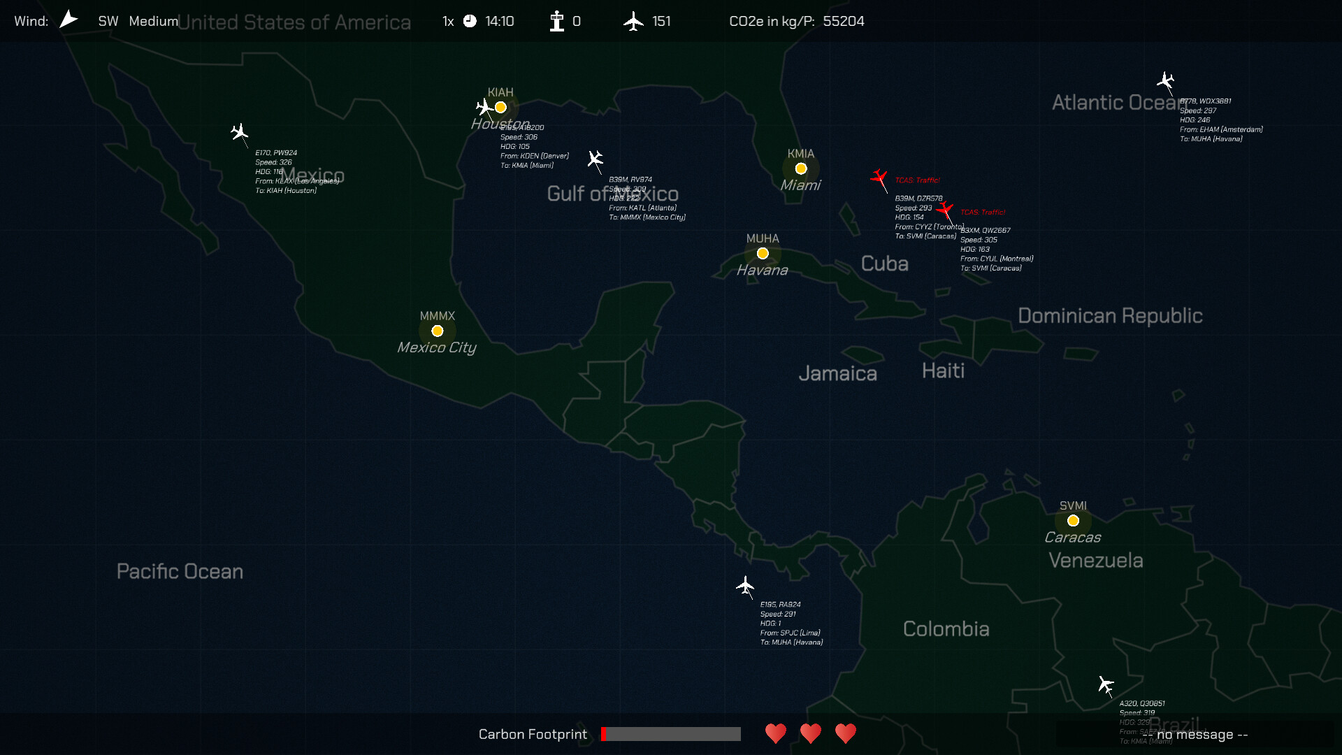The image size is (1342, 755).
Task: Select the KMIA Miami airport marker
Action: point(801,168)
